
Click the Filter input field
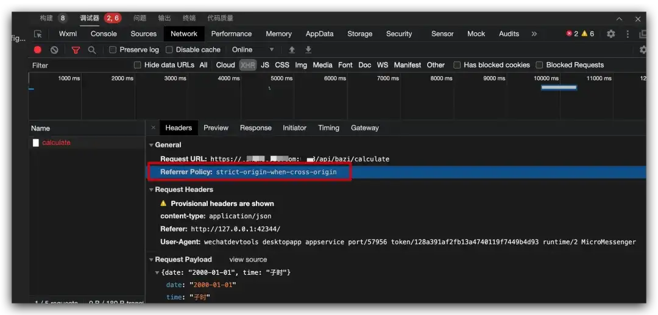click(x=80, y=65)
